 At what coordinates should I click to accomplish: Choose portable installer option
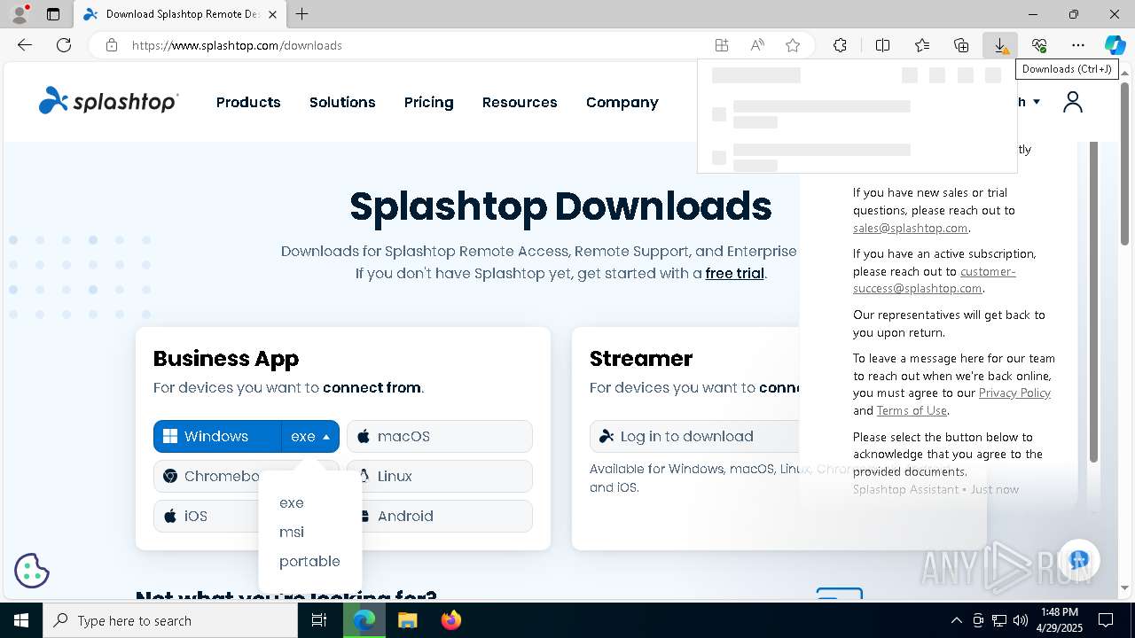click(x=309, y=561)
